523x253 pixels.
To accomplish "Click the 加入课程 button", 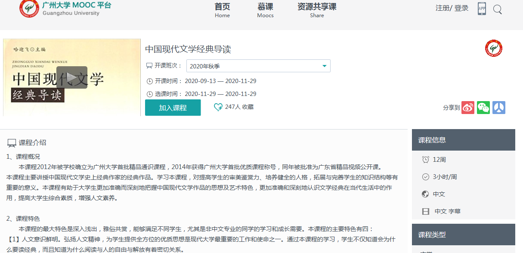I will [x=173, y=108].
